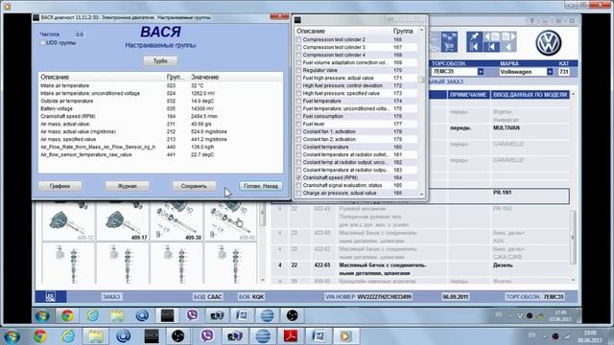The width and height of the screenshot is (614, 345).
Task: Uncheck Crankshaft speed (RPM) group 184
Action: (298, 177)
